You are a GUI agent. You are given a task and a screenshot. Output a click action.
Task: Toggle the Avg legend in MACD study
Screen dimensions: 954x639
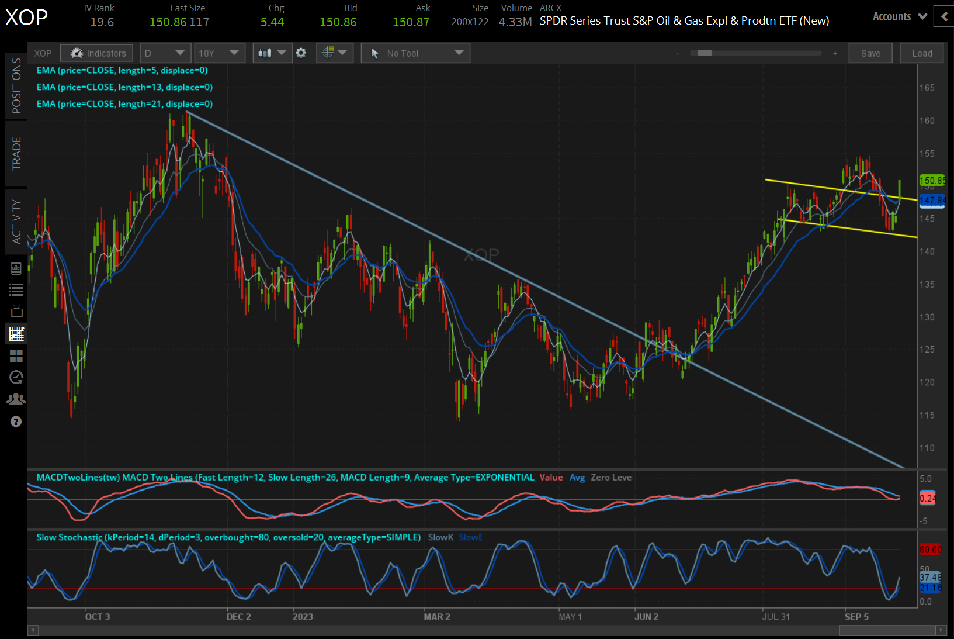(x=577, y=477)
